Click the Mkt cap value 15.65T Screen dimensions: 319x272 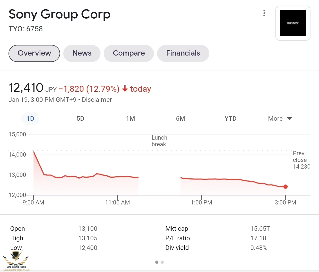[x=260, y=229]
